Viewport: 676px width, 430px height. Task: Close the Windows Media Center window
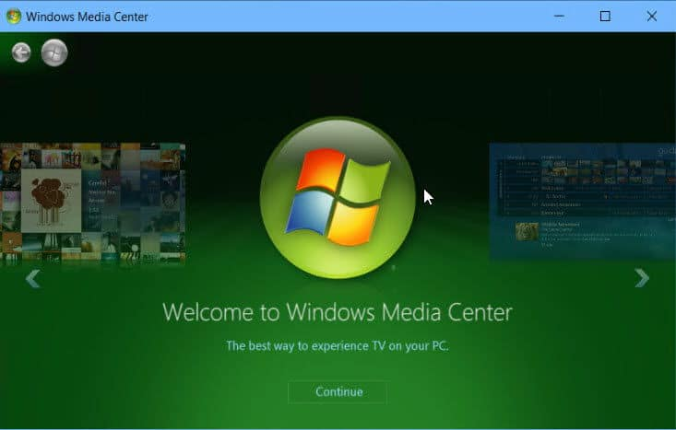(652, 17)
